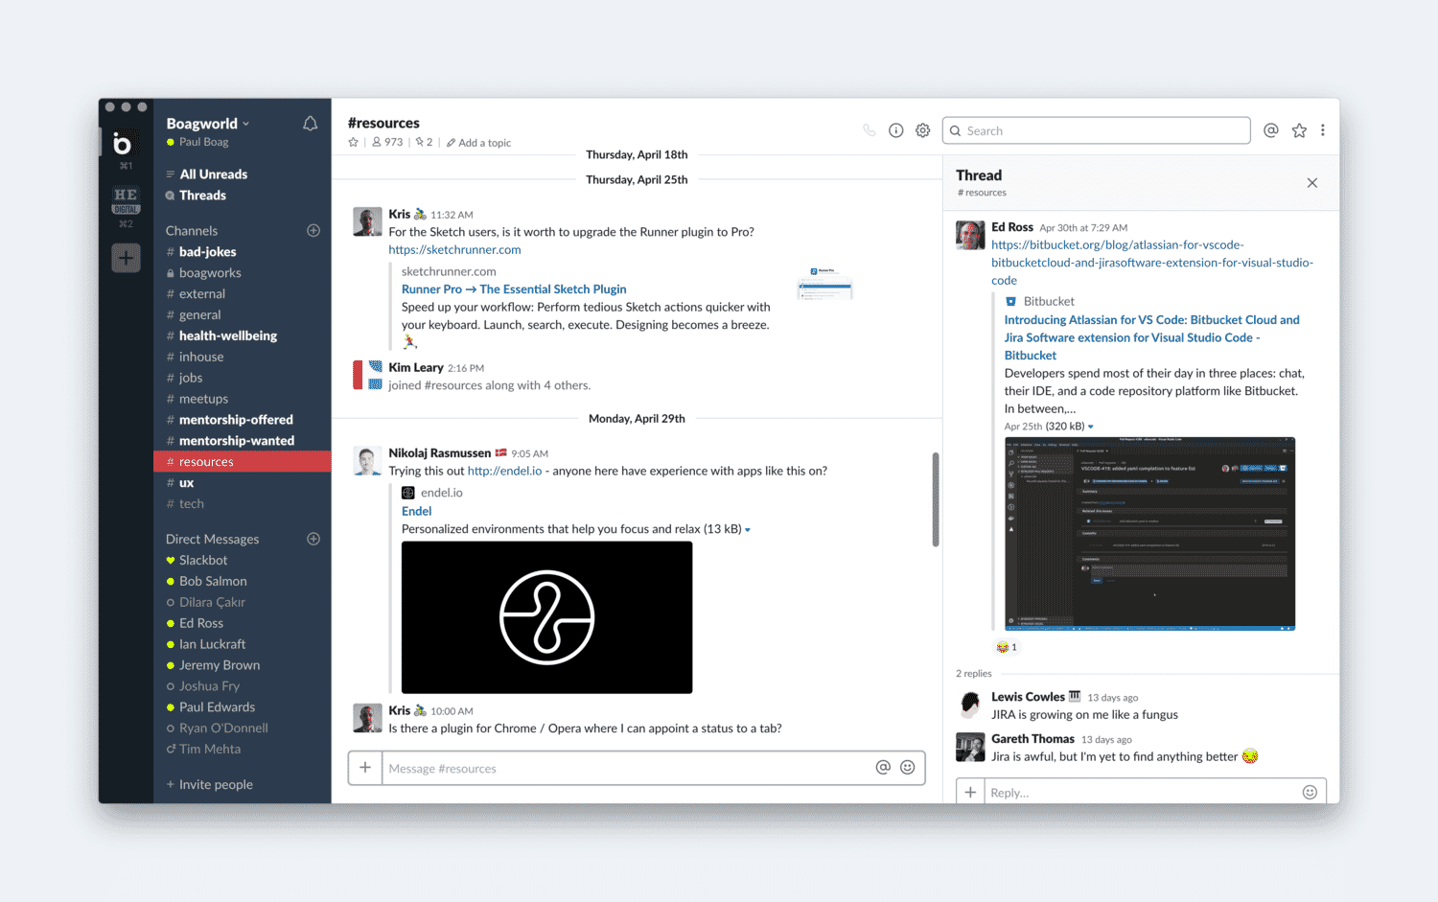The height and width of the screenshot is (902, 1438).
Task: Close the Thread panel
Action: (x=1312, y=183)
